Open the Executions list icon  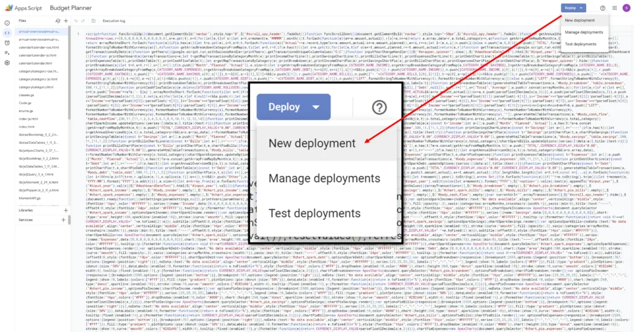coord(7,53)
